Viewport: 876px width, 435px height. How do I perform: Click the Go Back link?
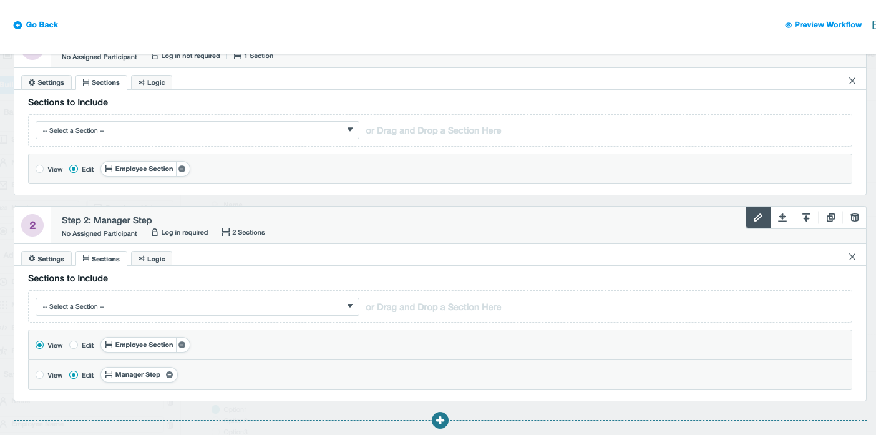(x=36, y=25)
